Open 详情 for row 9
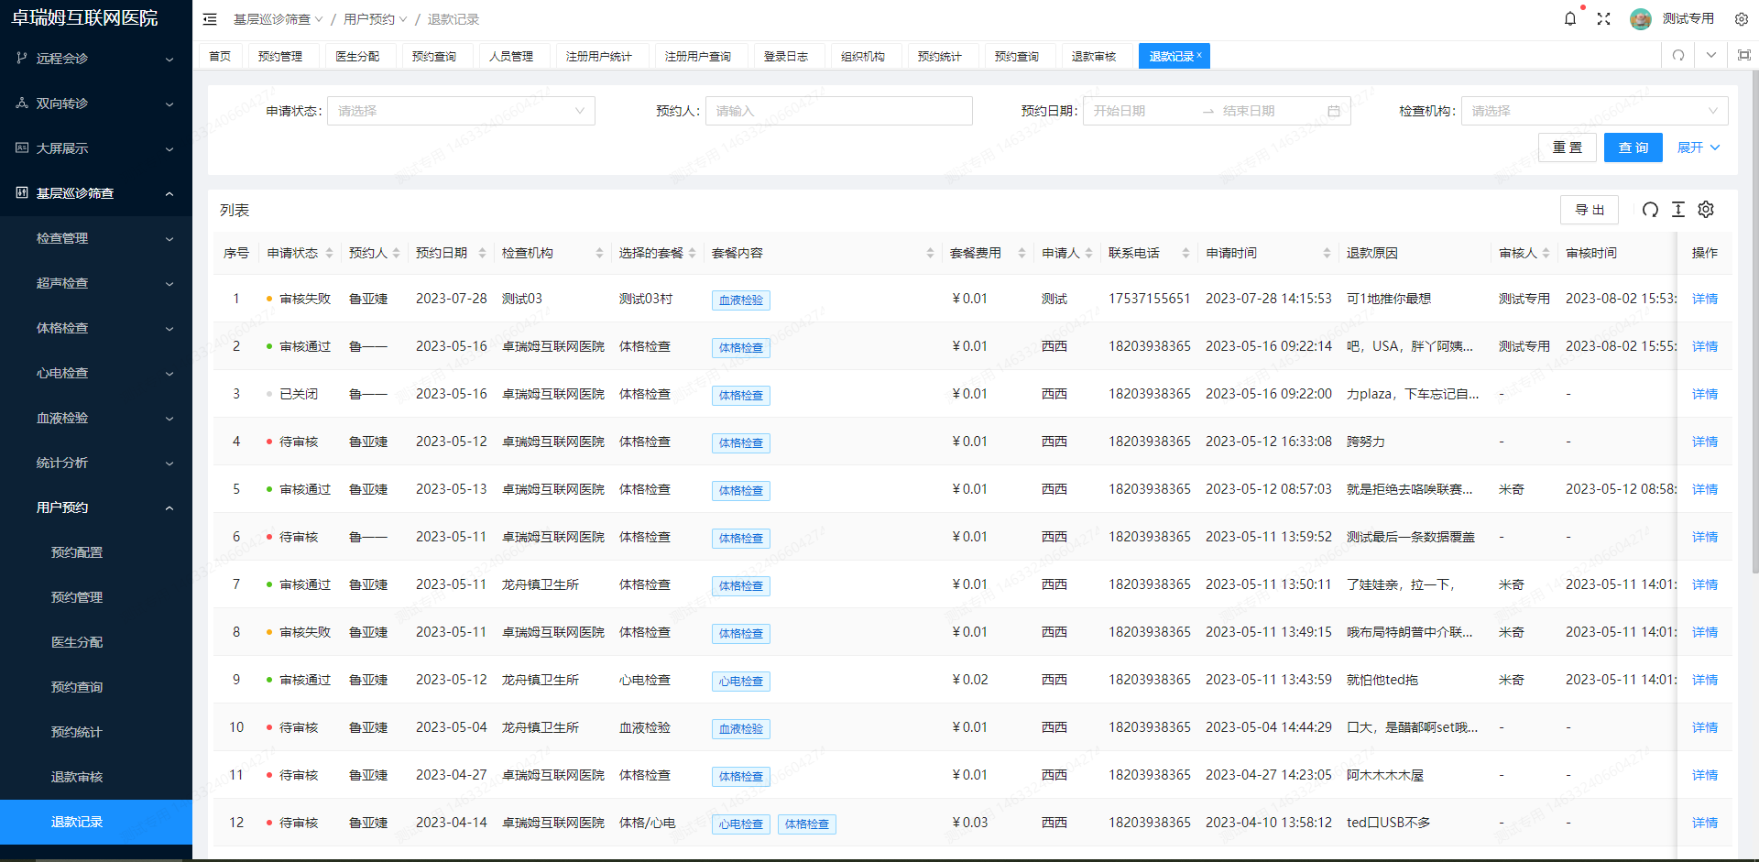This screenshot has height=862, width=1759. (1705, 680)
